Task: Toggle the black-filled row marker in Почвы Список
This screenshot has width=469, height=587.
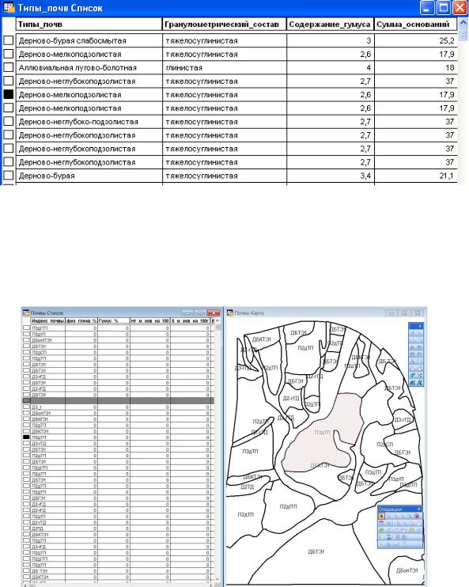Action: point(26,437)
